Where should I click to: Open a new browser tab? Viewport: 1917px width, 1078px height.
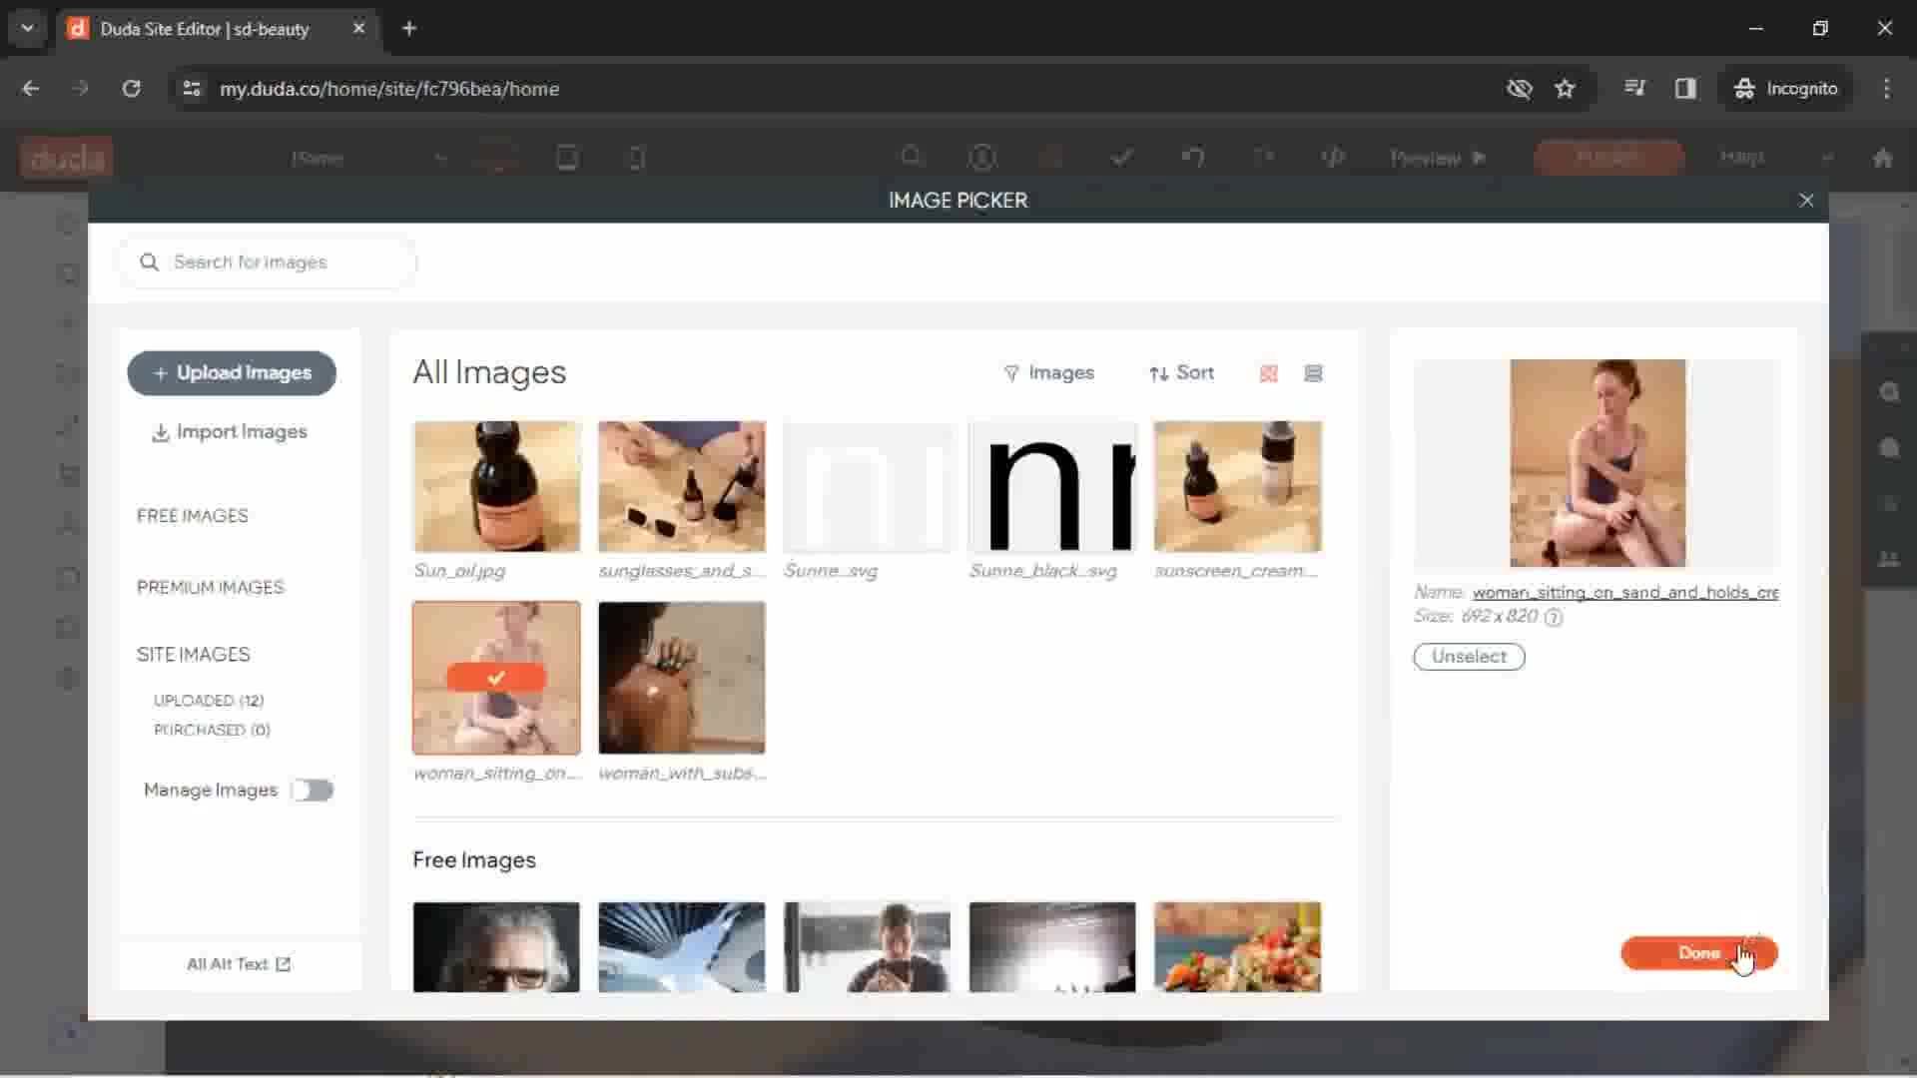pos(409,29)
